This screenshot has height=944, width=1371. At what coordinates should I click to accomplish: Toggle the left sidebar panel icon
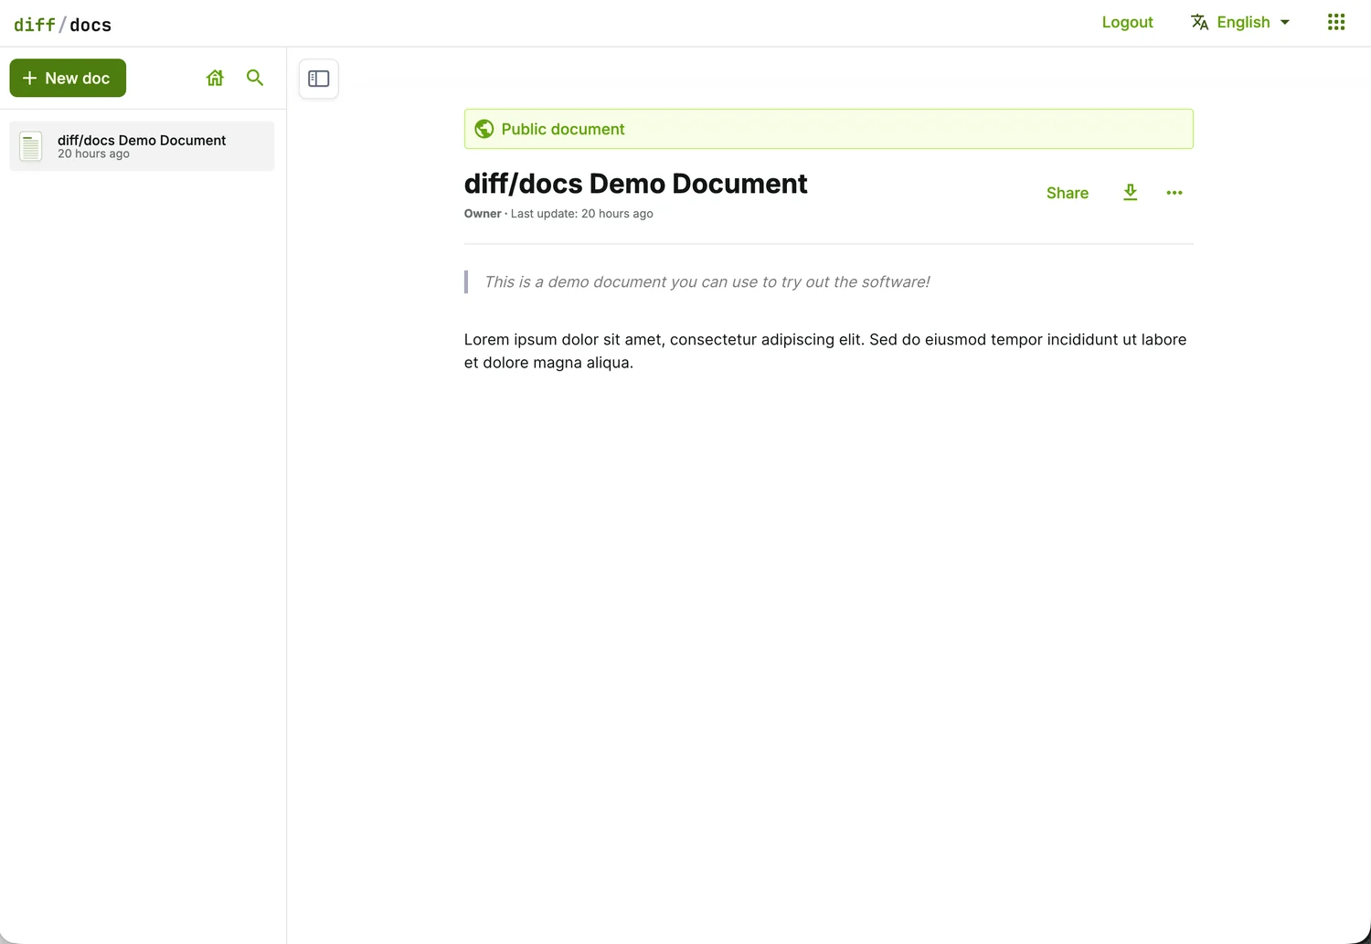pyautogui.click(x=319, y=79)
